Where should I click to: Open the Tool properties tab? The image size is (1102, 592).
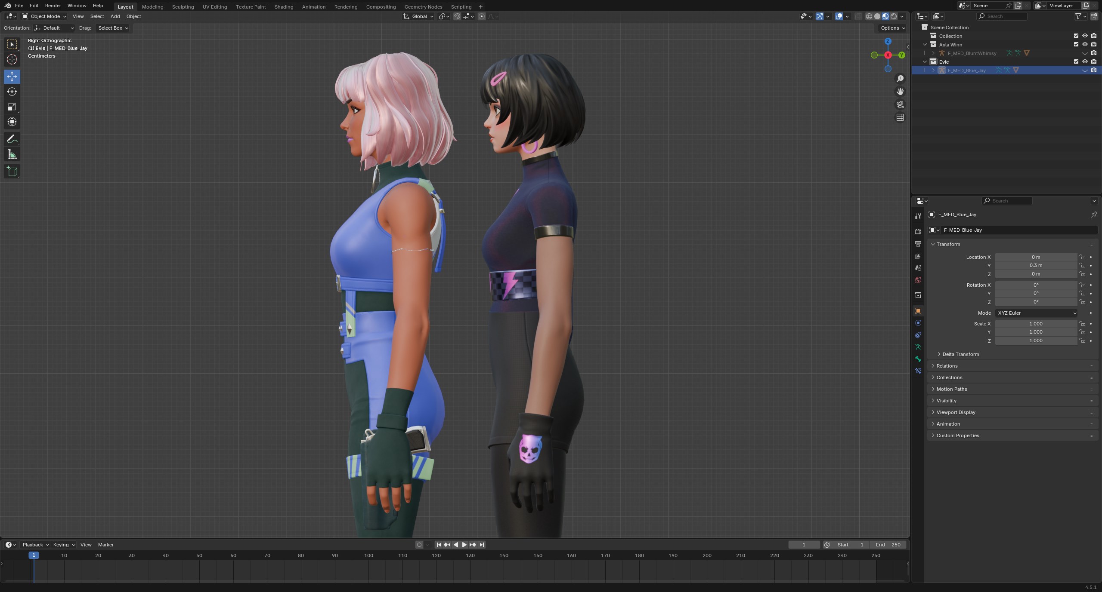[x=918, y=216]
